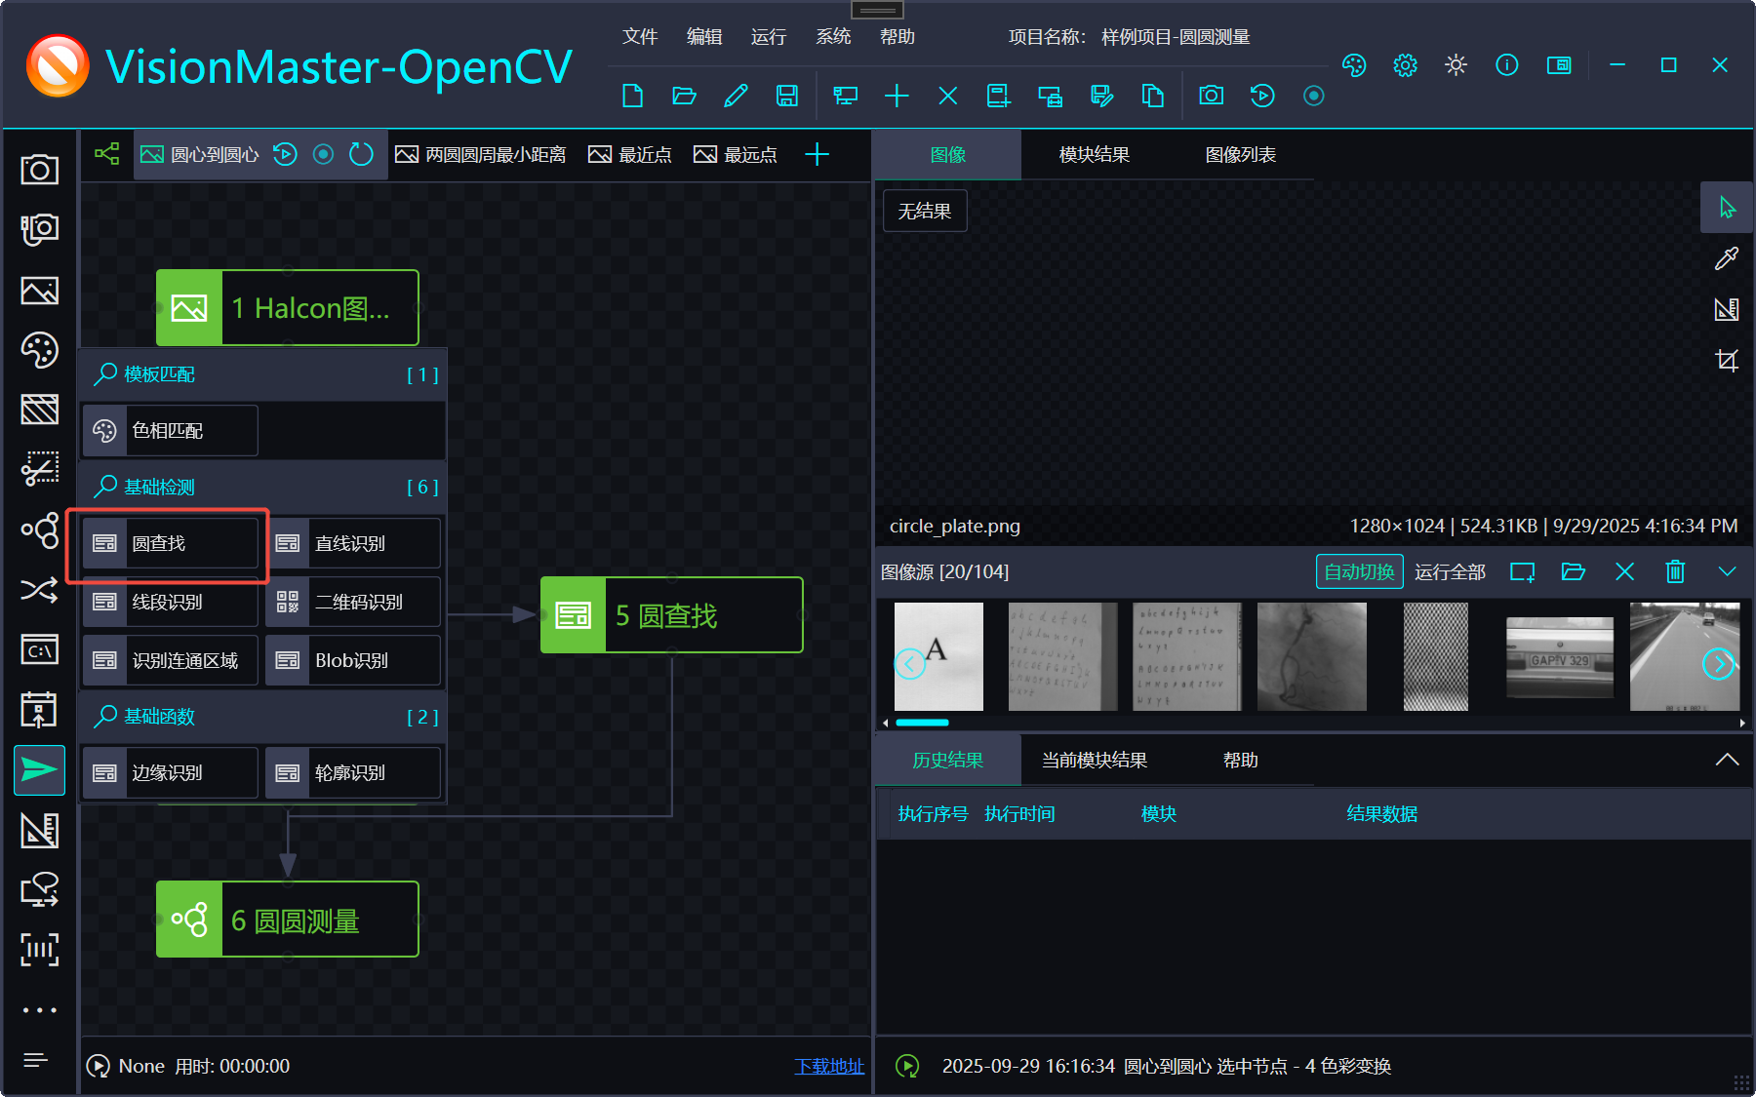
Task: Switch to the 当前模块结果 tab
Action: 1095,760
